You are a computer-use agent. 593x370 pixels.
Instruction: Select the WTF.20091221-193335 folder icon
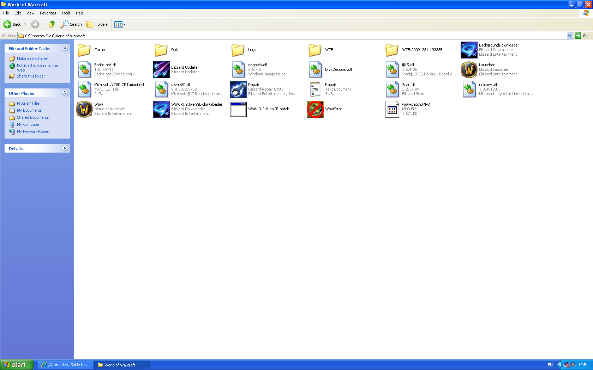[x=392, y=50]
